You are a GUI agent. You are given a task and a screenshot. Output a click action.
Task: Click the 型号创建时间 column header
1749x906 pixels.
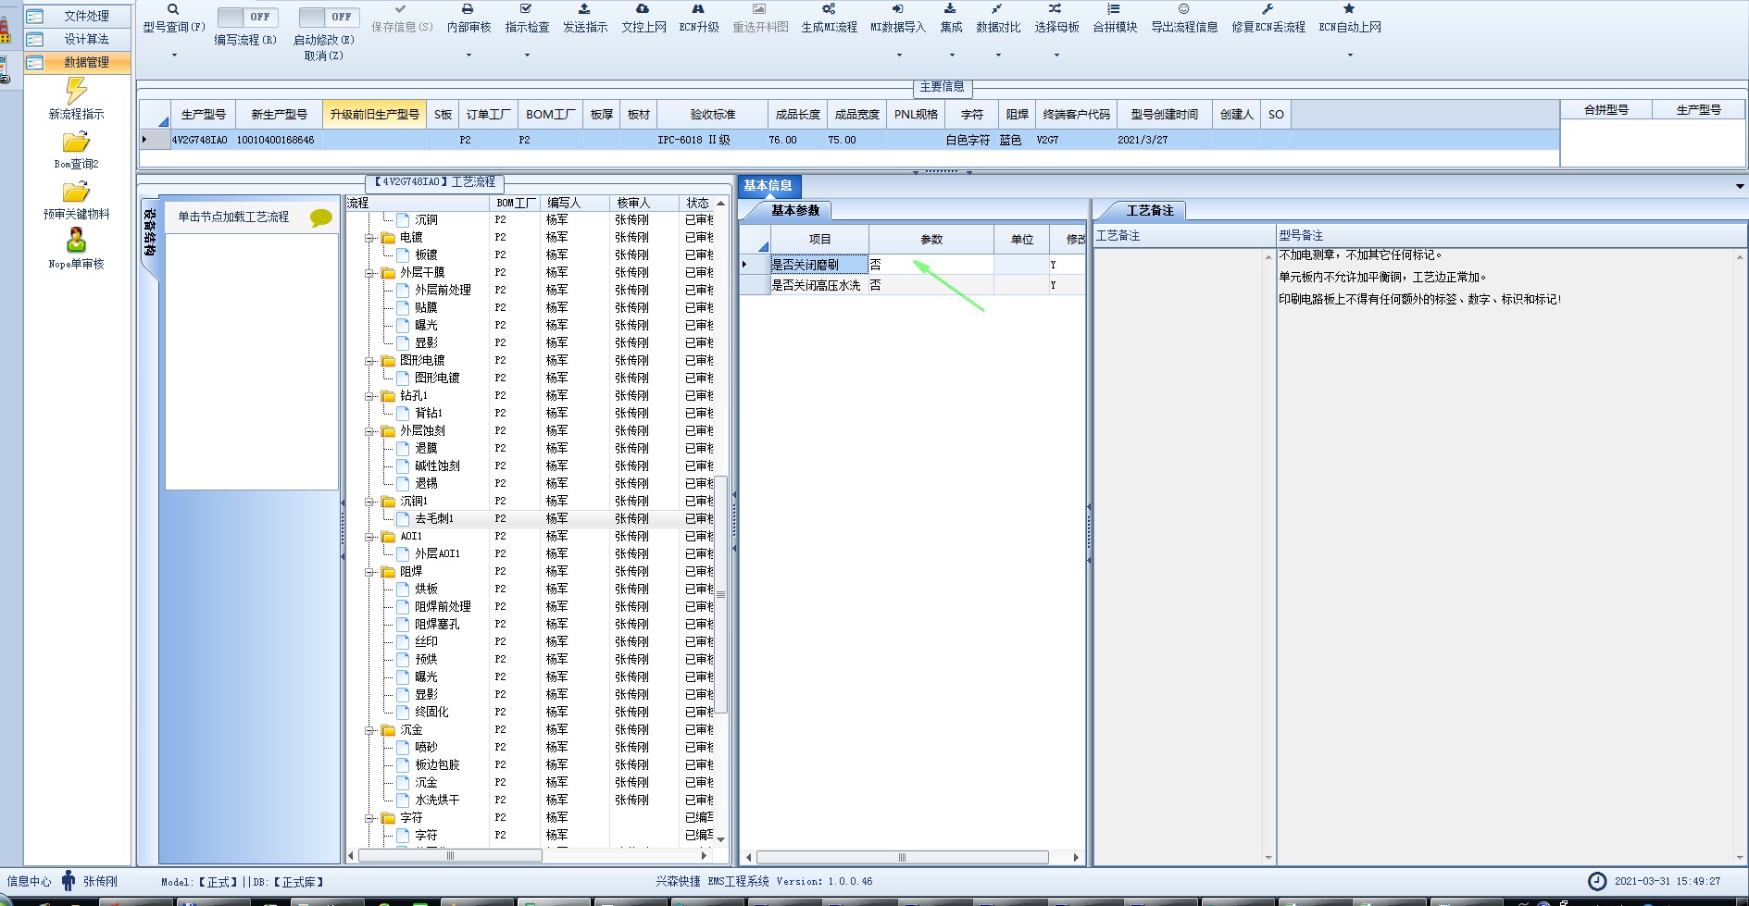tap(1164, 114)
